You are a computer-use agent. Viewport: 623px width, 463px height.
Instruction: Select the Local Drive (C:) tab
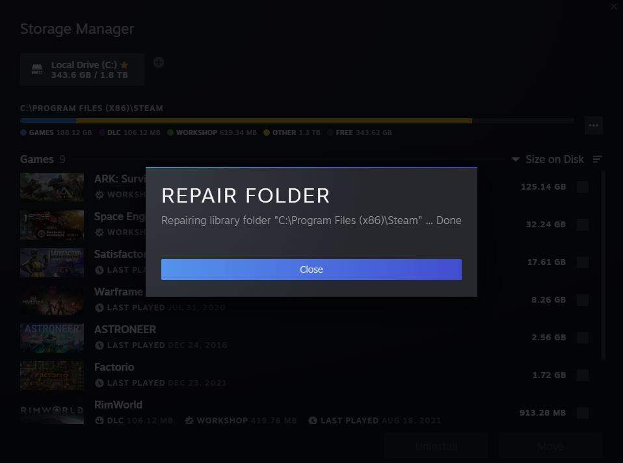click(82, 69)
